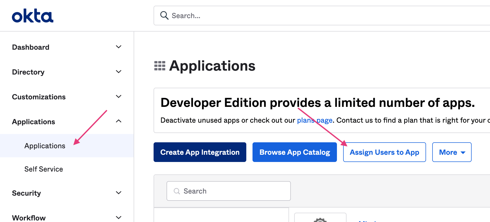Open the More dropdown button
490x222 pixels.
[x=452, y=152]
